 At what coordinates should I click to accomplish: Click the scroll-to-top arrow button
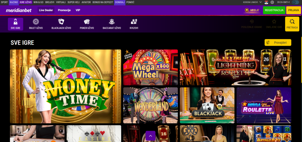150,136
